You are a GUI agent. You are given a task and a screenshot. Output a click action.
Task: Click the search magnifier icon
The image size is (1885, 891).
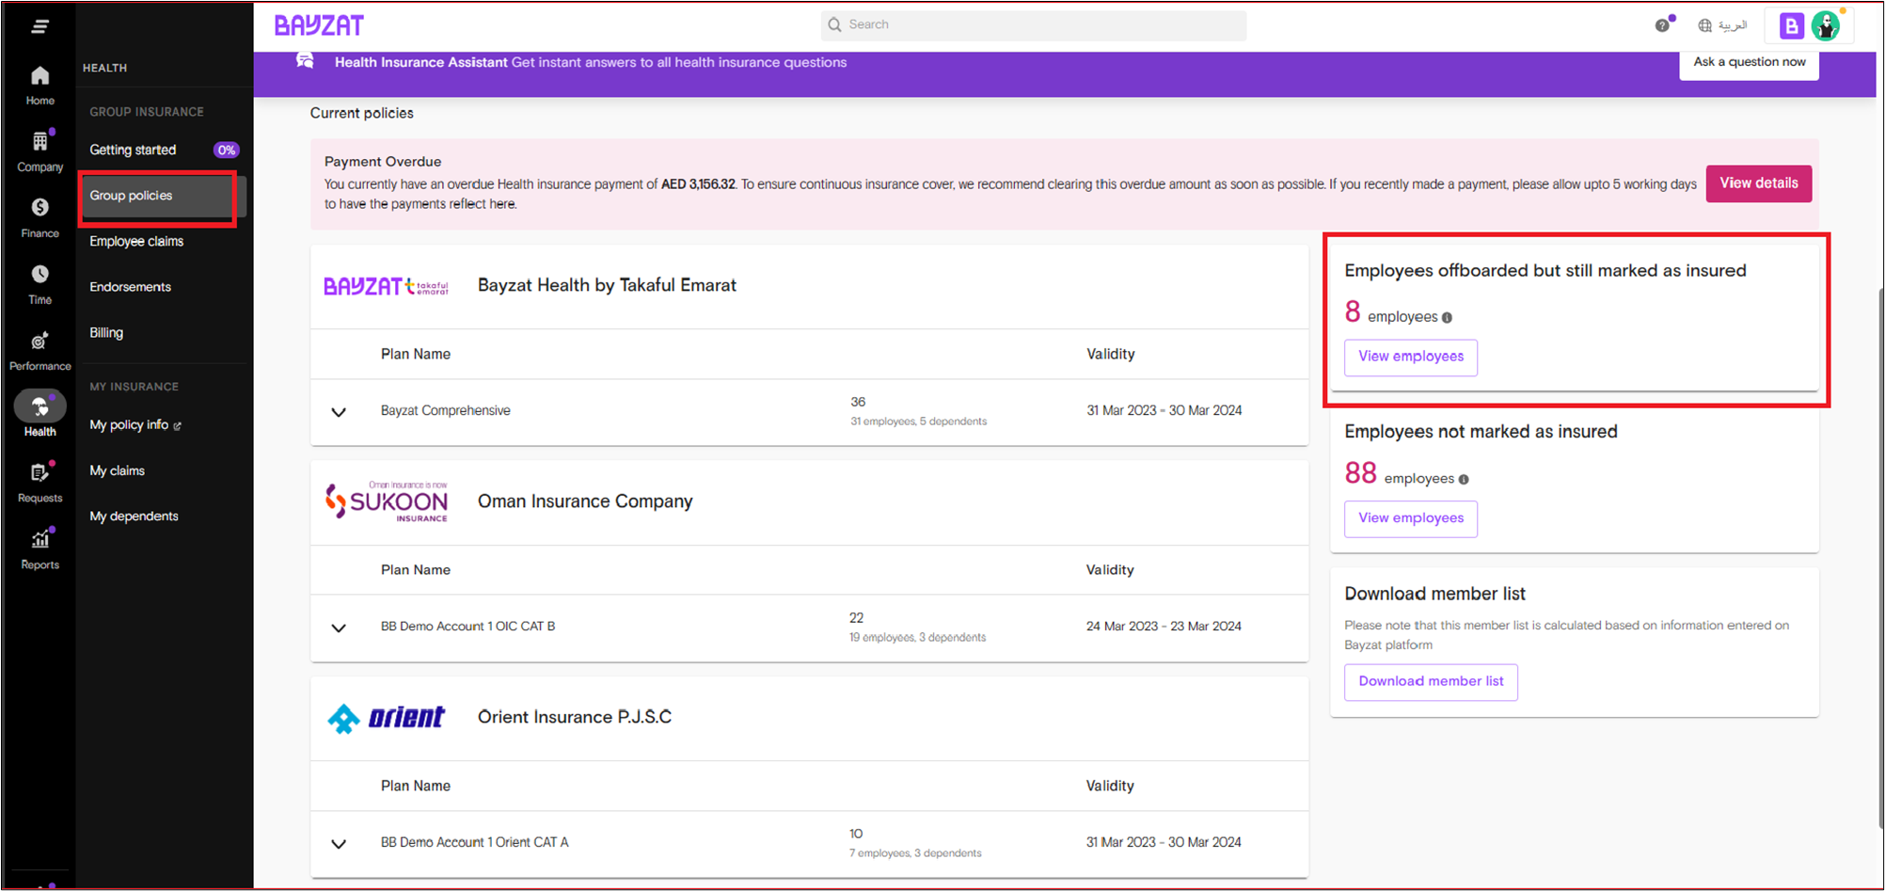(x=834, y=25)
